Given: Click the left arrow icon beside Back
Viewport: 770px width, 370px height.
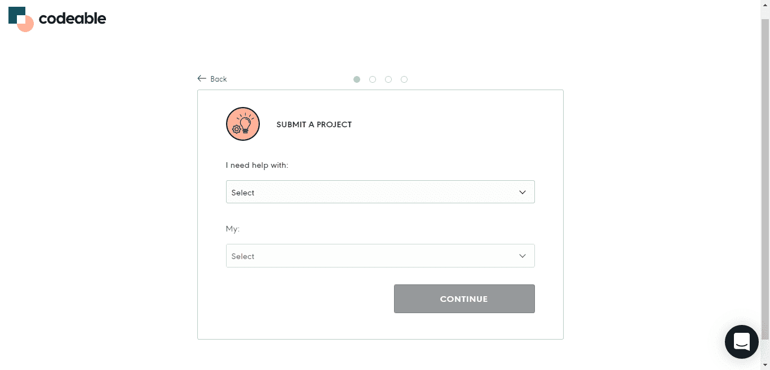Looking at the screenshot, I should click(x=202, y=79).
